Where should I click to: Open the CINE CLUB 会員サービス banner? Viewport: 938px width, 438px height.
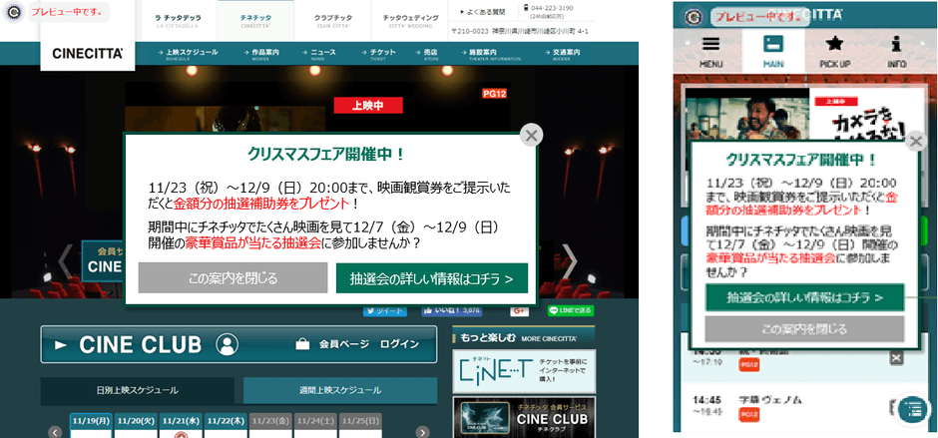coord(524,417)
